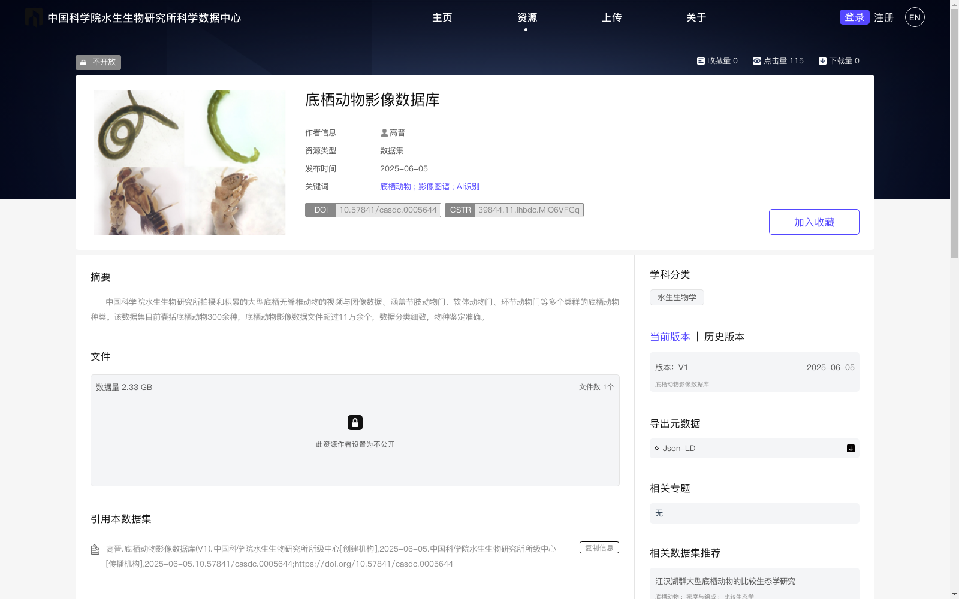959x599 pixels.
Task: Open the 江汉湖群大型底栖动物 recommended dataset
Action: pyautogui.click(x=726, y=580)
